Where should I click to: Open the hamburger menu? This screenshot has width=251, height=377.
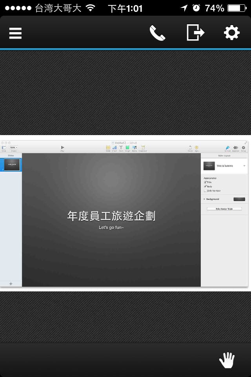[x=15, y=33]
